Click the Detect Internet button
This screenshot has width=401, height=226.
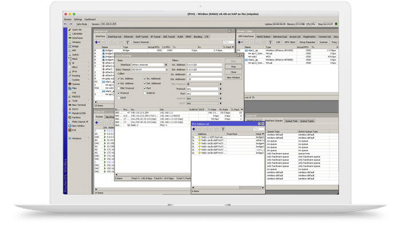coord(141,42)
